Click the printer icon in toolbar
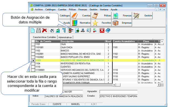Image resolution: width=170 pixels, height=107 pixels. [x=52, y=30]
